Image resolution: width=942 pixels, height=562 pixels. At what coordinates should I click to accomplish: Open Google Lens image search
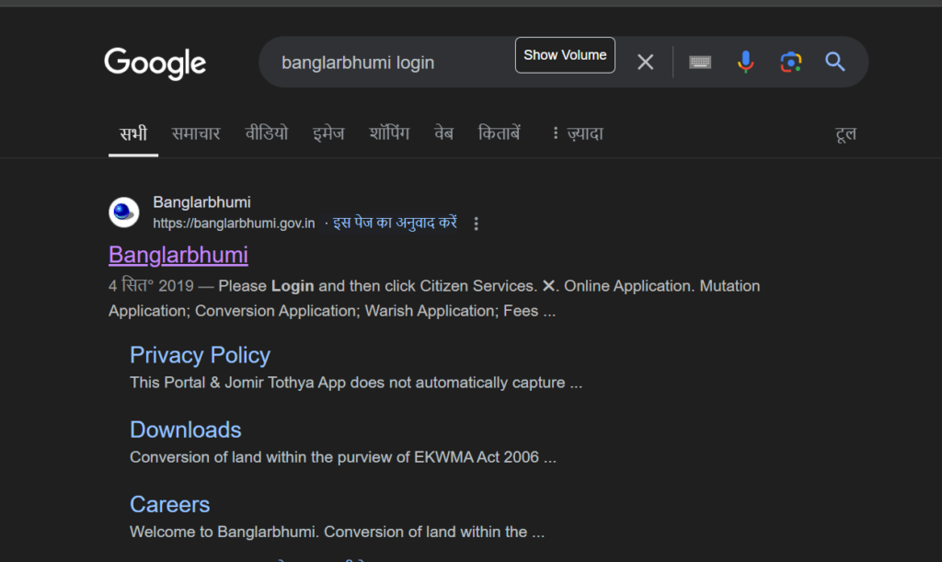[x=790, y=62]
